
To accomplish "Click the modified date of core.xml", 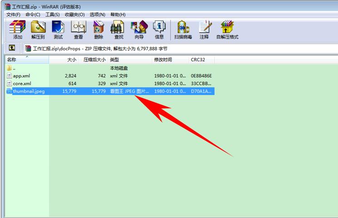I will pyautogui.click(x=170, y=84).
